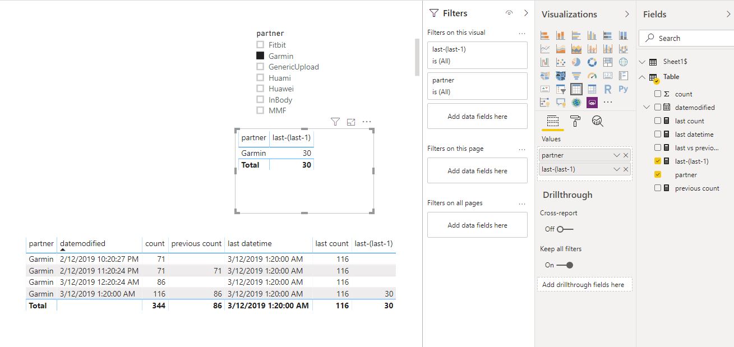Image resolution: width=734 pixels, height=347 pixels.
Task: Select the pie chart visual
Action: tap(576, 62)
